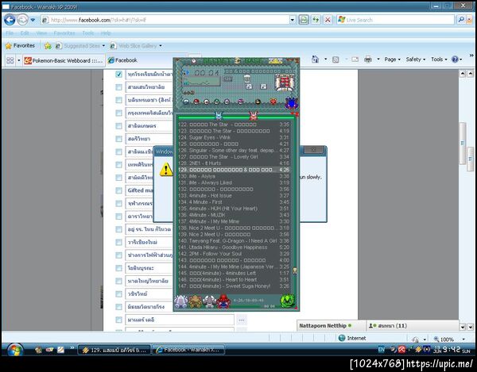Check the box next to วารีเชียงใหม่
This screenshot has height=372, width=477.
tap(119, 242)
